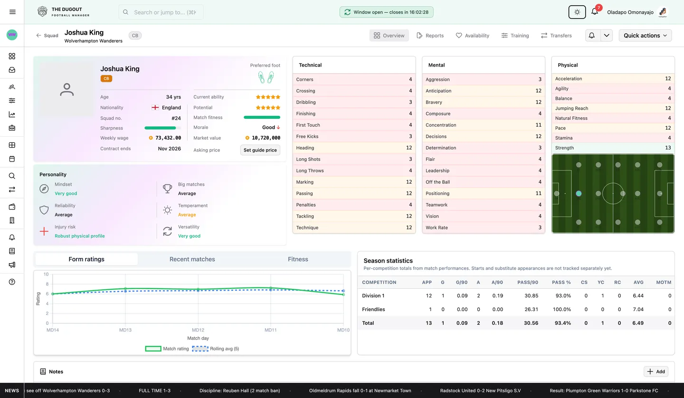
Task: Click the Match fitness progress bar
Action: click(x=262, y=117)
